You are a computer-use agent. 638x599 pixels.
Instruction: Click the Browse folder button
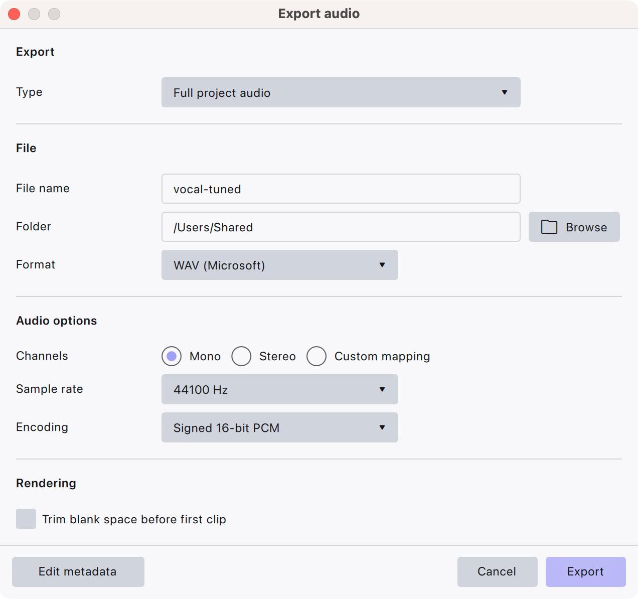click(574, 227)
